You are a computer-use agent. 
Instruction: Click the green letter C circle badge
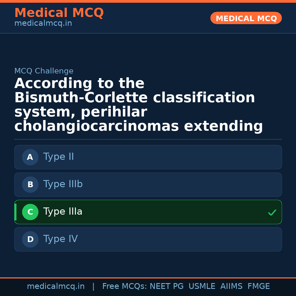coord(30,212)
